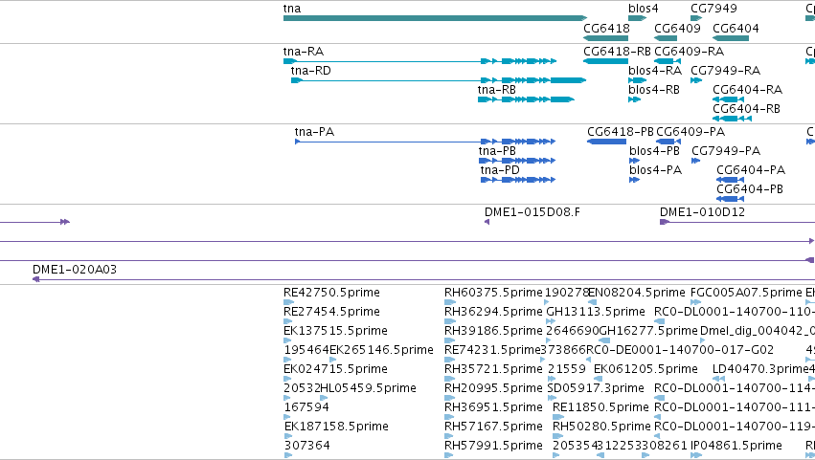Click protein tna-PA label
Screen dimensions: 815x460
tap(314, 132)
